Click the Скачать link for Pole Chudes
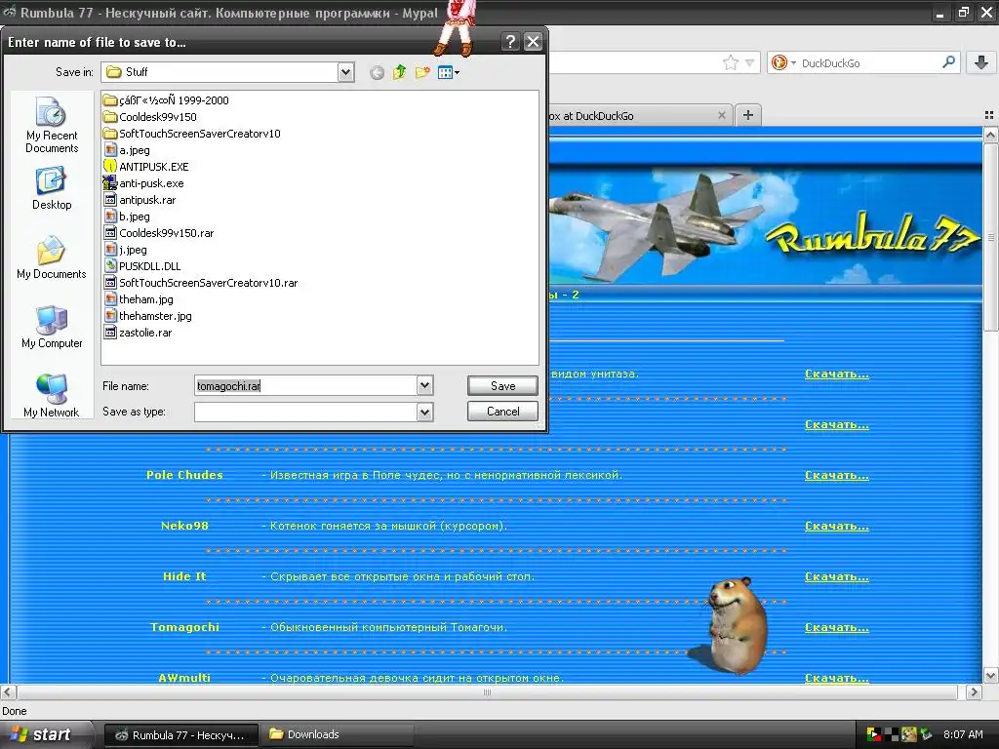 (x=836, y=475)
